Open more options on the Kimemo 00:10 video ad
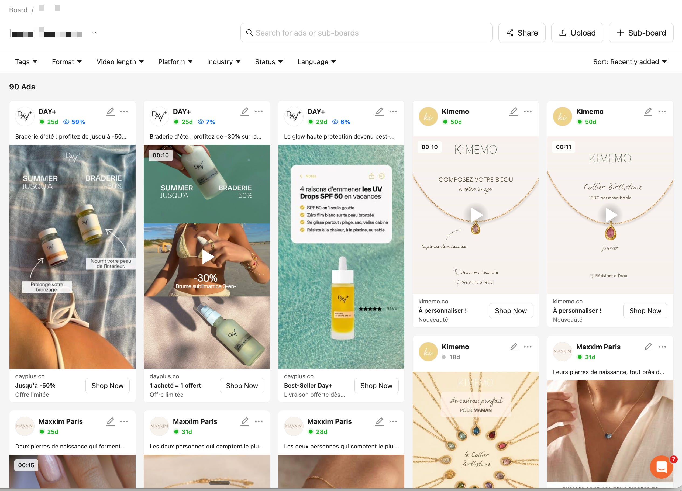This screenshot has height=491, width=682. click(x=528, y=112)
